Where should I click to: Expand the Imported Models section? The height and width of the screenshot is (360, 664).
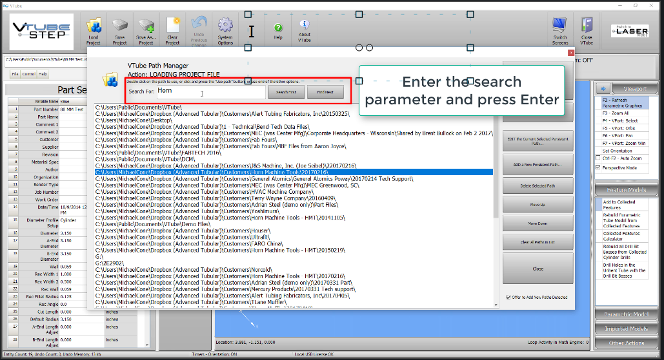tap(626, 329)
